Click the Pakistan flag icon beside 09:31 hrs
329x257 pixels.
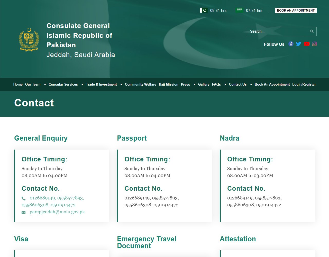point(204,10)
